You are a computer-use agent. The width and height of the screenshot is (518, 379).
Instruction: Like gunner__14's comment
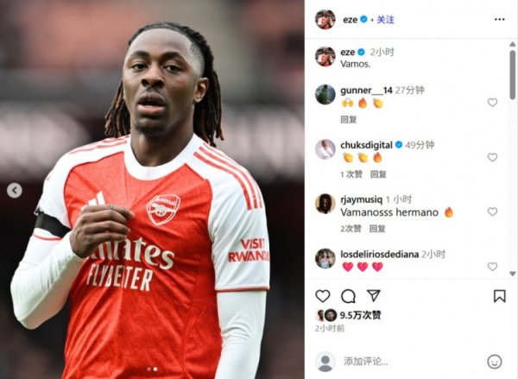[x=492, y=103]
